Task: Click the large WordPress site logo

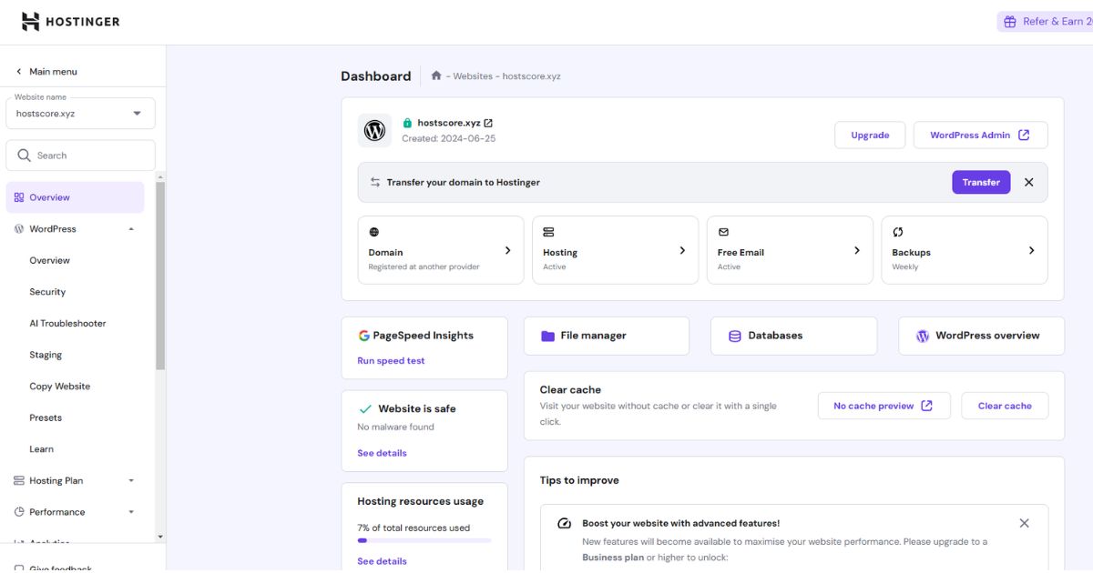Action: (374, 131)
